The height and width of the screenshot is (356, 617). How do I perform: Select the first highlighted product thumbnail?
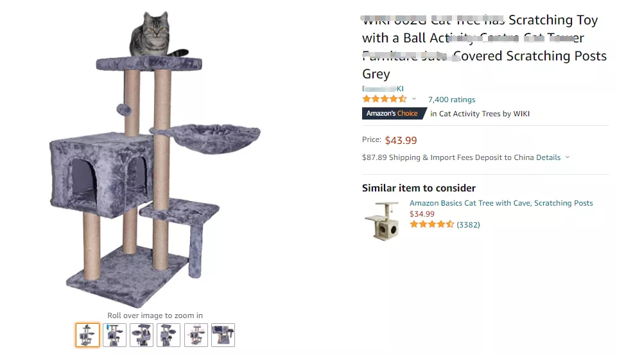tap(88, 335)
